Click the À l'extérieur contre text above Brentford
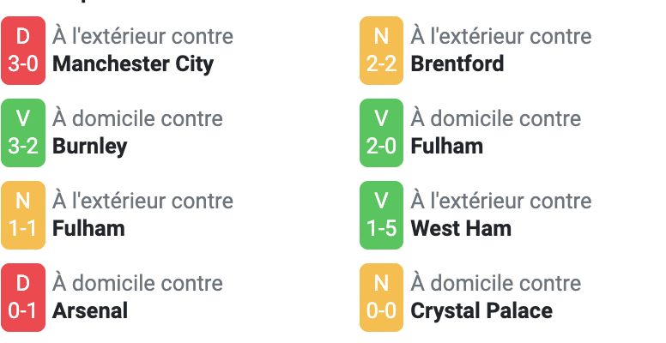666x343 pixels. click(500, 36)
